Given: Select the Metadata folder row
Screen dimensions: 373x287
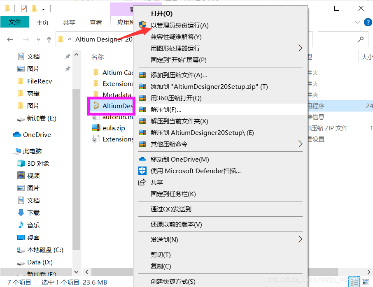Looking at the screenshot, I should [113, 95].
